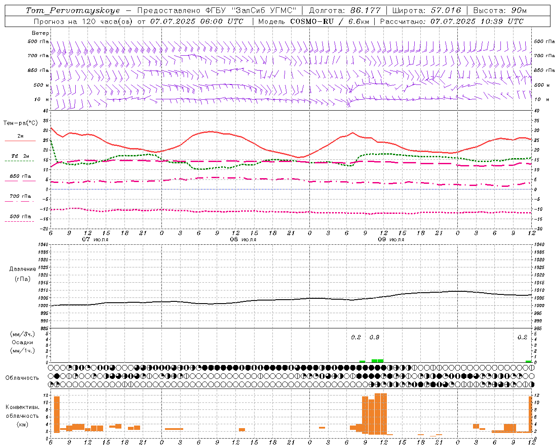Click the '09 июля' date label

click(391, 240)
